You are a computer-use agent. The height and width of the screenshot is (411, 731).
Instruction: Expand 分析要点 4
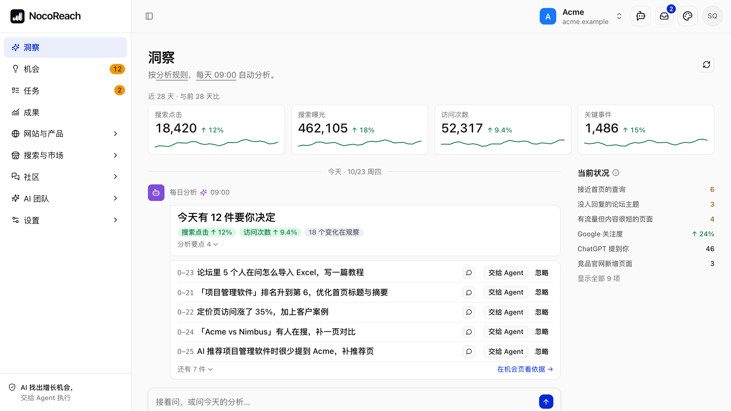[x=198, y=244]
